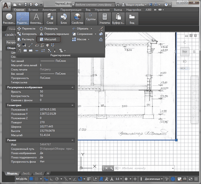Select the Масштаб (Scale) tool
This screenshot has width=201, height=184.
click(x=48, y=39)
